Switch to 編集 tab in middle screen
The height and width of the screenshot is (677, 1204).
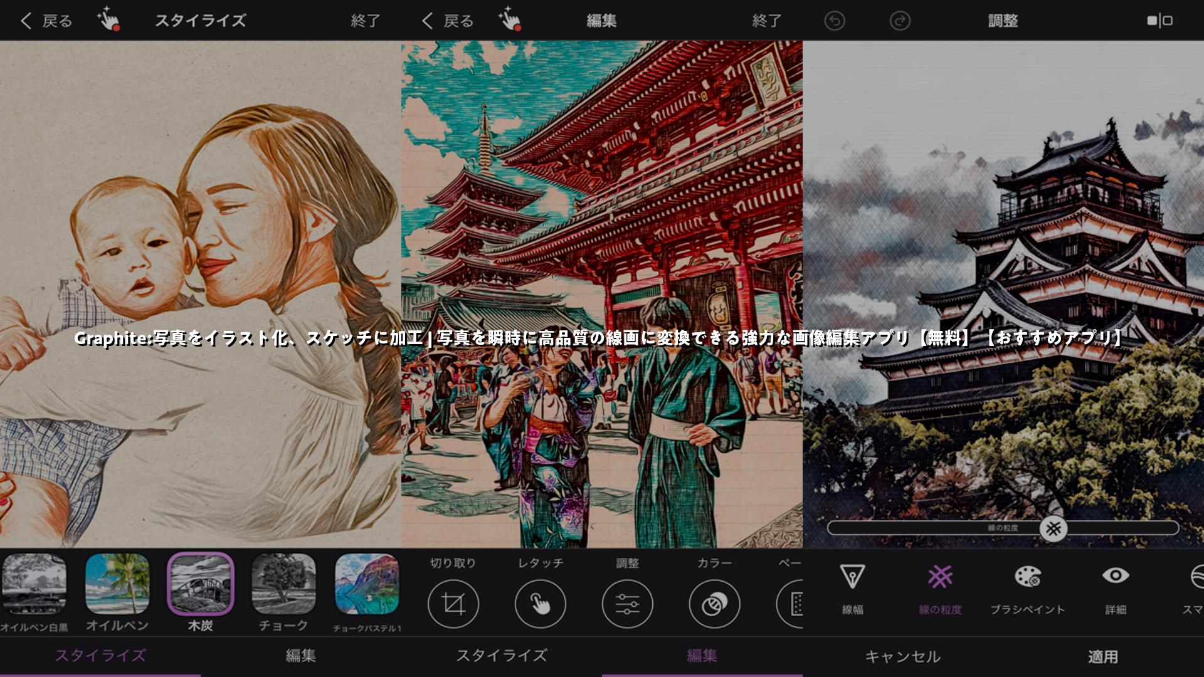click(702, 656)
